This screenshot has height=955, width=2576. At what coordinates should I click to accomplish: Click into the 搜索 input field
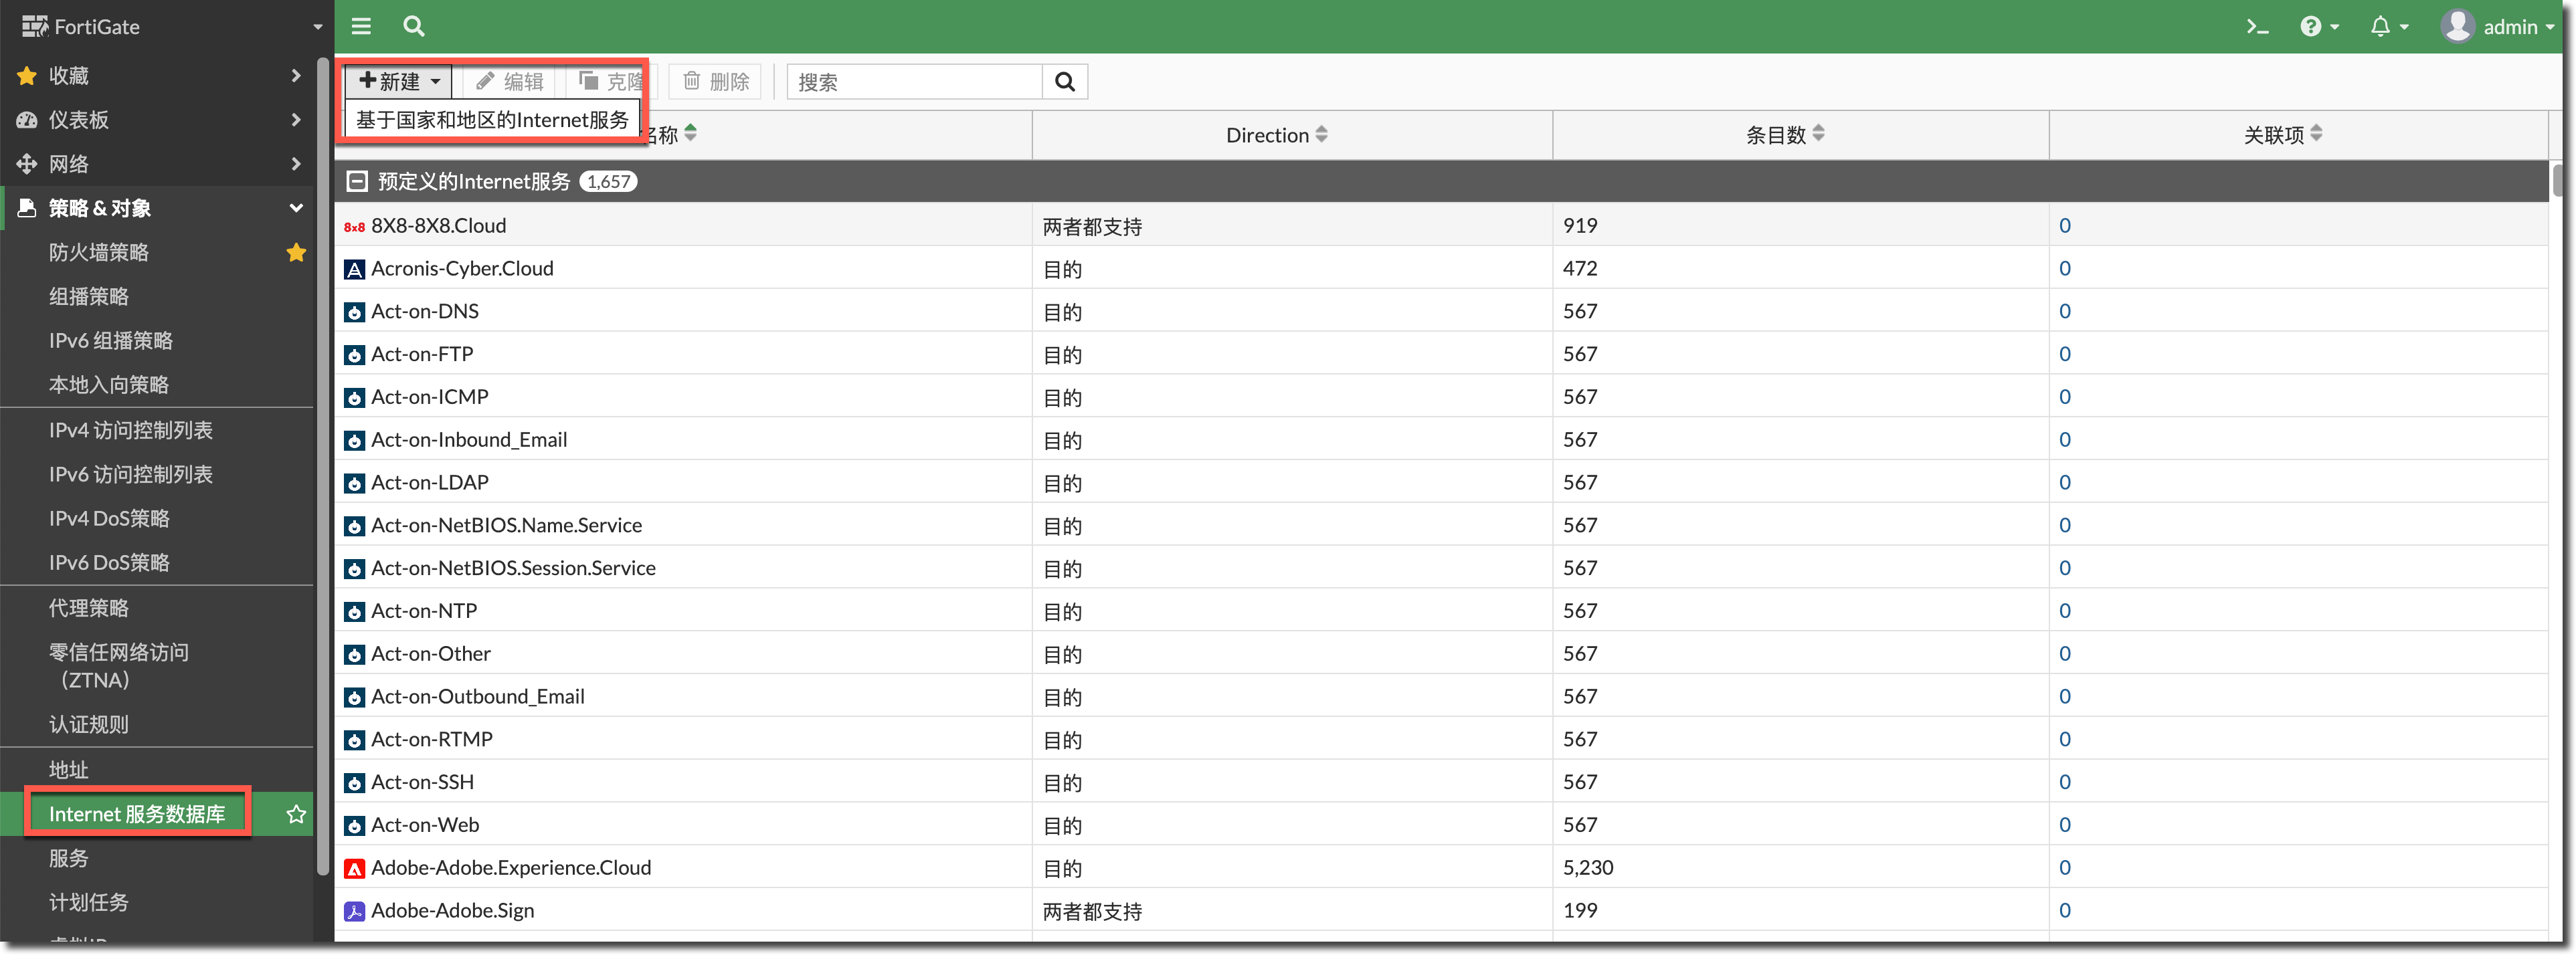pos(914,82)
